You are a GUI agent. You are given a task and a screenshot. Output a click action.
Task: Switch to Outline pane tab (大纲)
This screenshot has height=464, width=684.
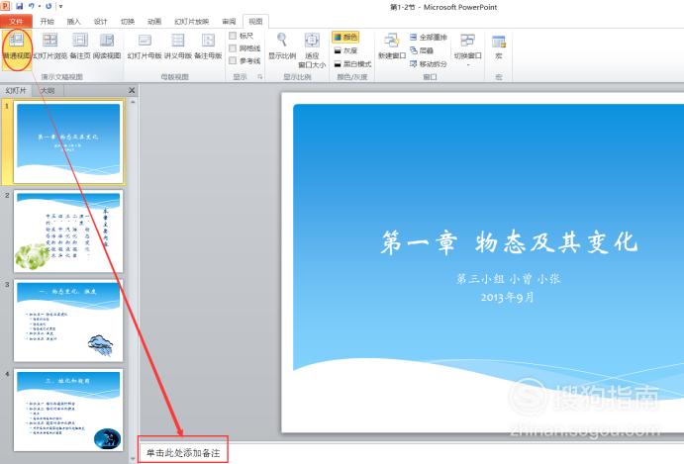pos(48,90)
